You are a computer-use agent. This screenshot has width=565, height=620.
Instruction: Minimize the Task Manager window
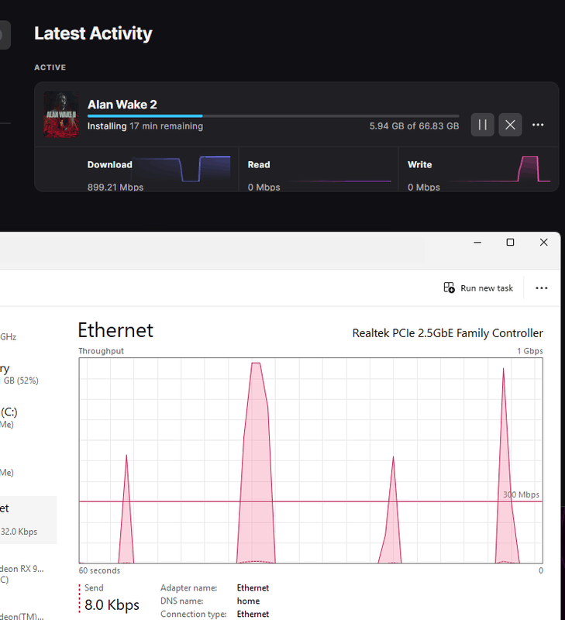(x=477, y=243)
